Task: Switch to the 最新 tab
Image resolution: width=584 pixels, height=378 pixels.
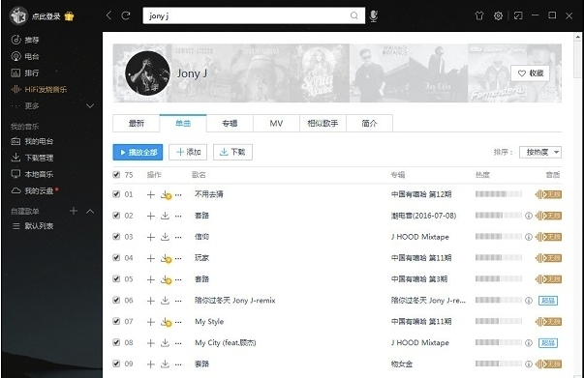Action: click(137, 124)
